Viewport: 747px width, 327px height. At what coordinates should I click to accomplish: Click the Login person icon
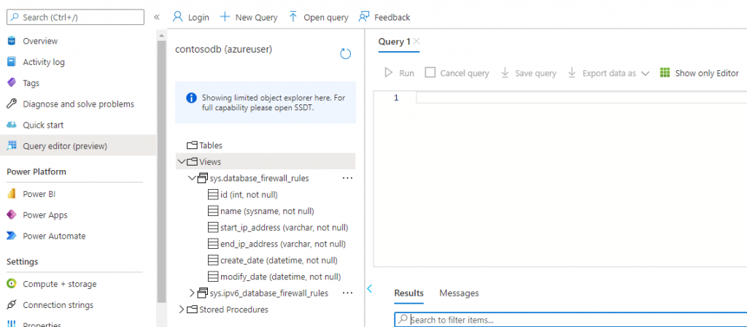tap(177, 17)
